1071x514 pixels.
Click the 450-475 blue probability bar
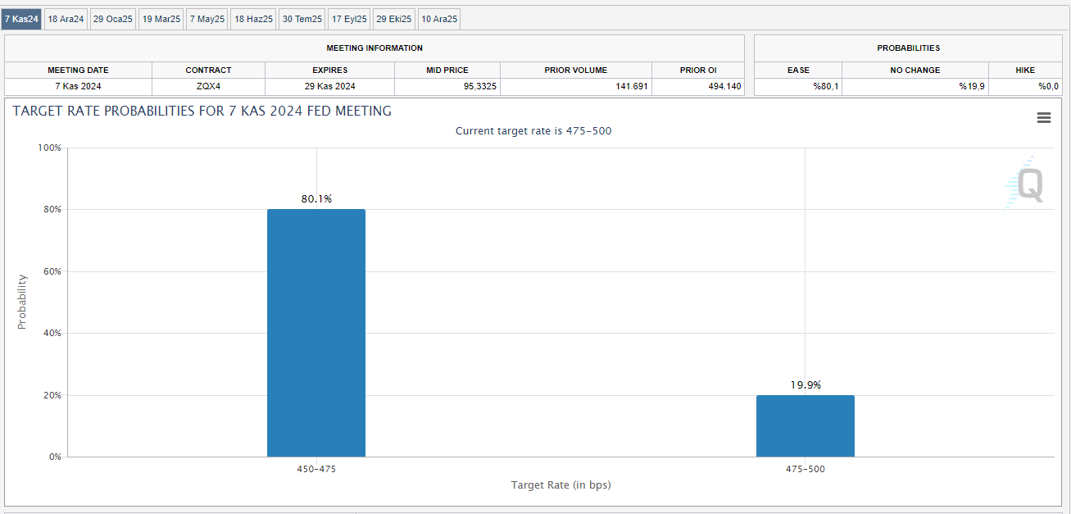(315, 333)
